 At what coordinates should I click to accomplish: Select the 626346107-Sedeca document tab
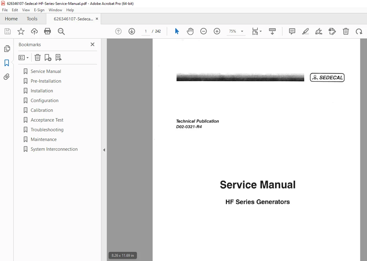click(x=73, y=19)
